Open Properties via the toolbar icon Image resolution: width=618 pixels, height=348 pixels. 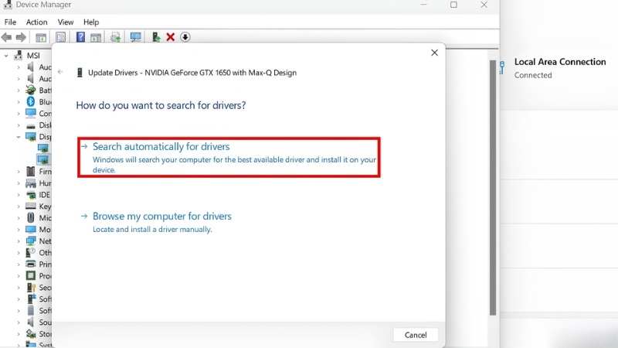pos(60,37)
